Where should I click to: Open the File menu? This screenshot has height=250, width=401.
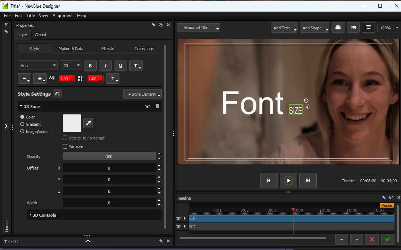pos(7,15)
